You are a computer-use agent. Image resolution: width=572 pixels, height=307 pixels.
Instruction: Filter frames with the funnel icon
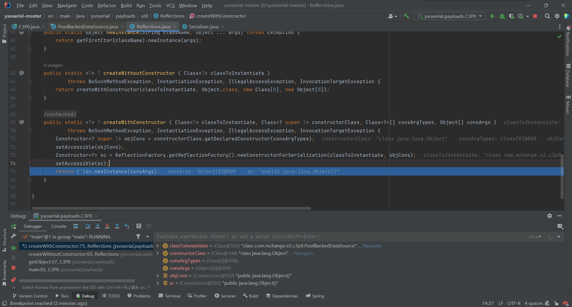[138, 237]
